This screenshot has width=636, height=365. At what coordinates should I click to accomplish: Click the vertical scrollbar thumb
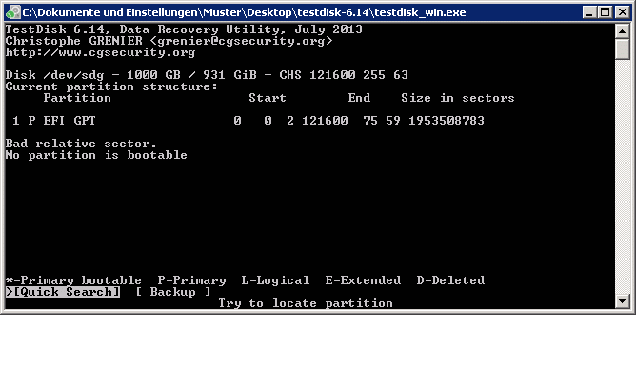point(623,49)
